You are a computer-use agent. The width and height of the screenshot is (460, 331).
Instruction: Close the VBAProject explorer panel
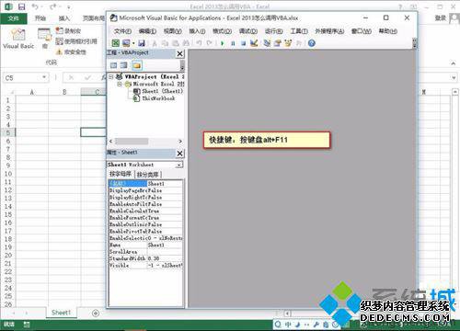click(x=180, y=53)
